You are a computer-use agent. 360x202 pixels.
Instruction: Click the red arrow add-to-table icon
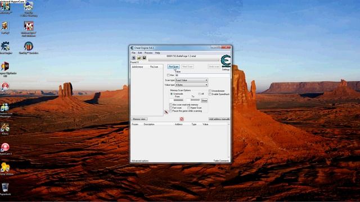166,112
